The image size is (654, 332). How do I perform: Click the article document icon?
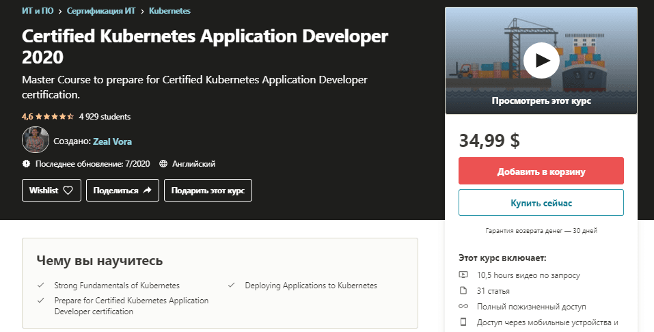coord(463,290)
